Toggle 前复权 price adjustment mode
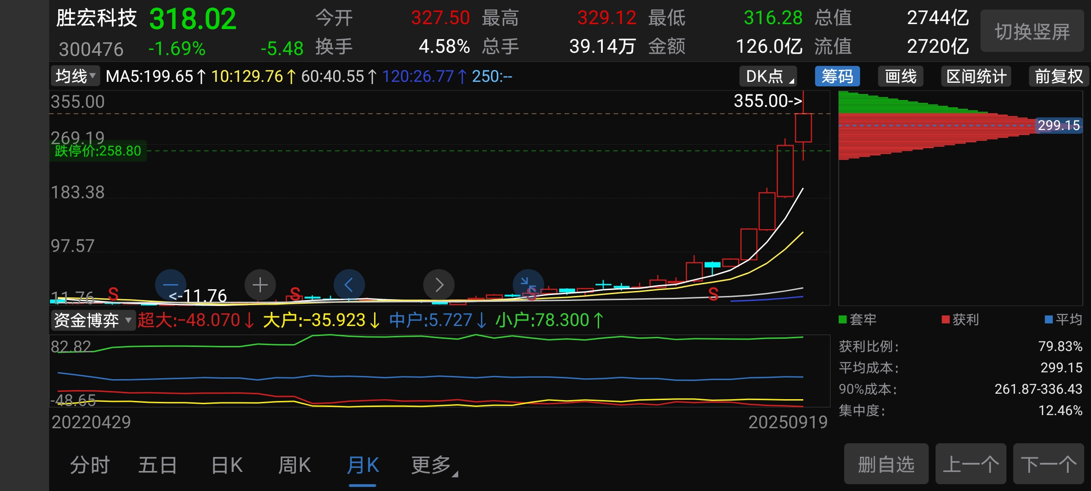This screenshot has width=1091, height=491. coord(1059,76)
